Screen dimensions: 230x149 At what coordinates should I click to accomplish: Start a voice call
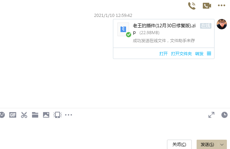(x=192, y=6)
